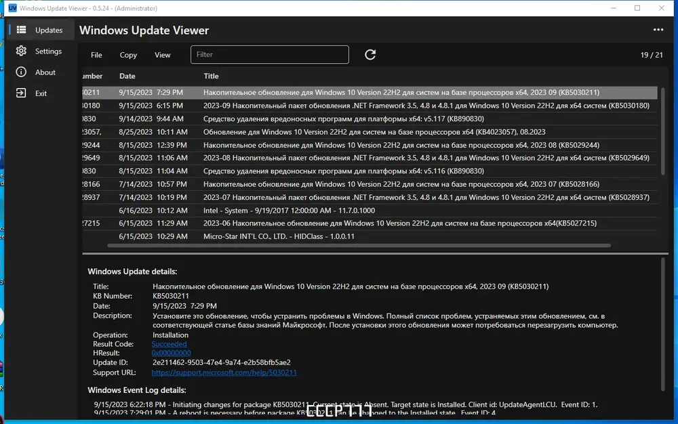
Task: Open the View menu
Action: pyautogui.click(x=163, y=55)
